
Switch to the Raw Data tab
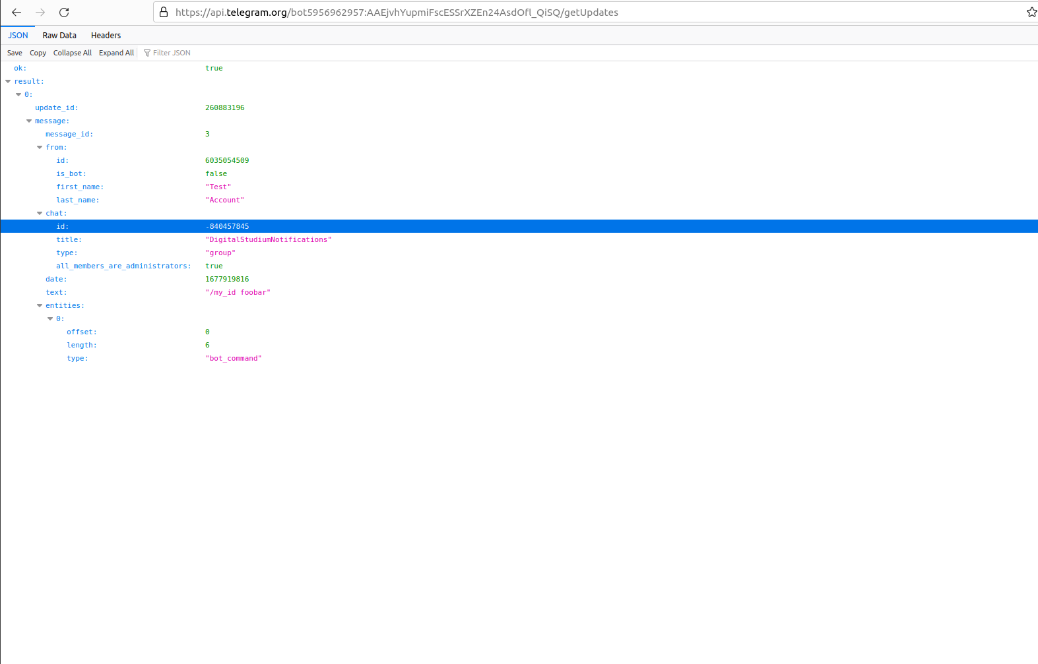[x=59, y=36]
